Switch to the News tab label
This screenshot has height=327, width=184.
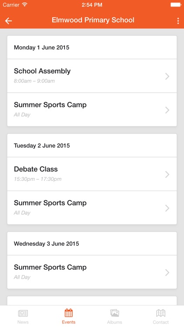[x=23, y=322]
